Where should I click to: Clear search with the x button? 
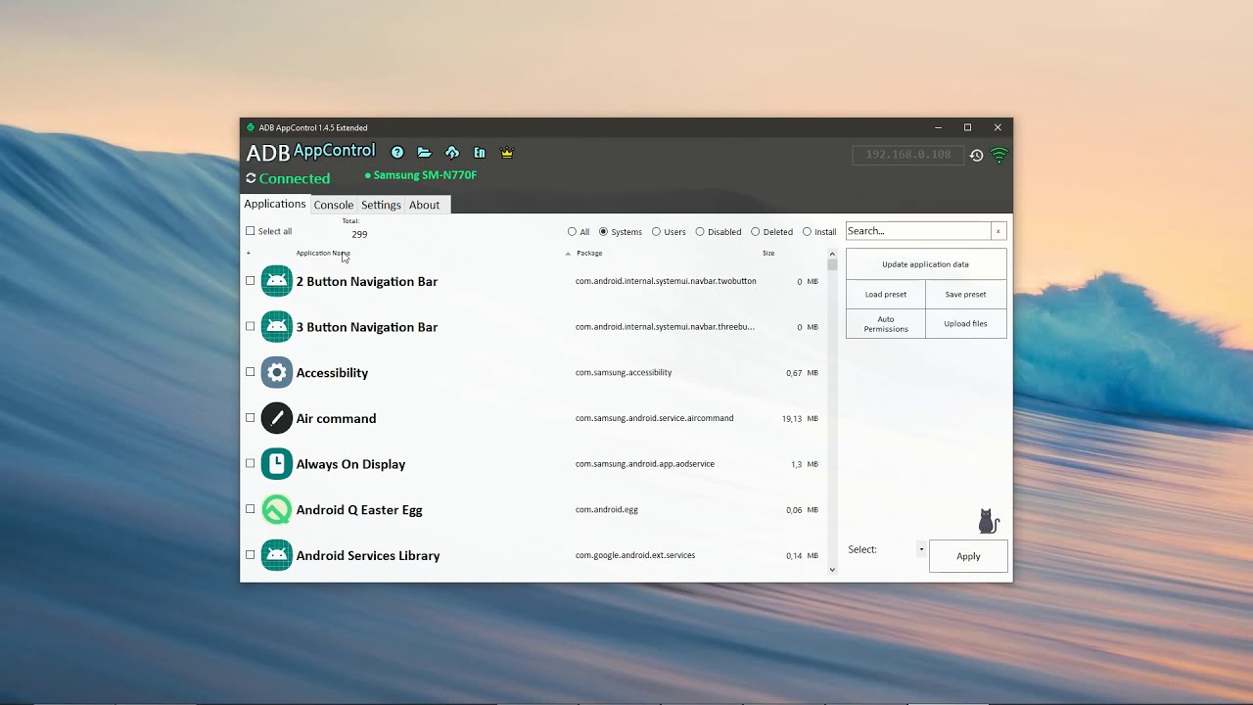click(x=998, y=231)
